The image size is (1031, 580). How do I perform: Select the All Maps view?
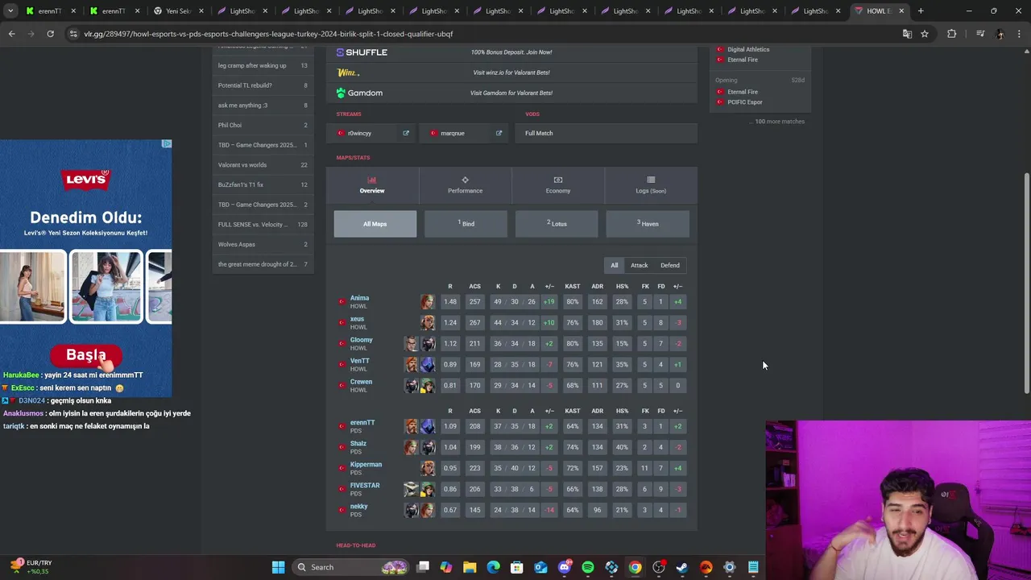(375, 224)
